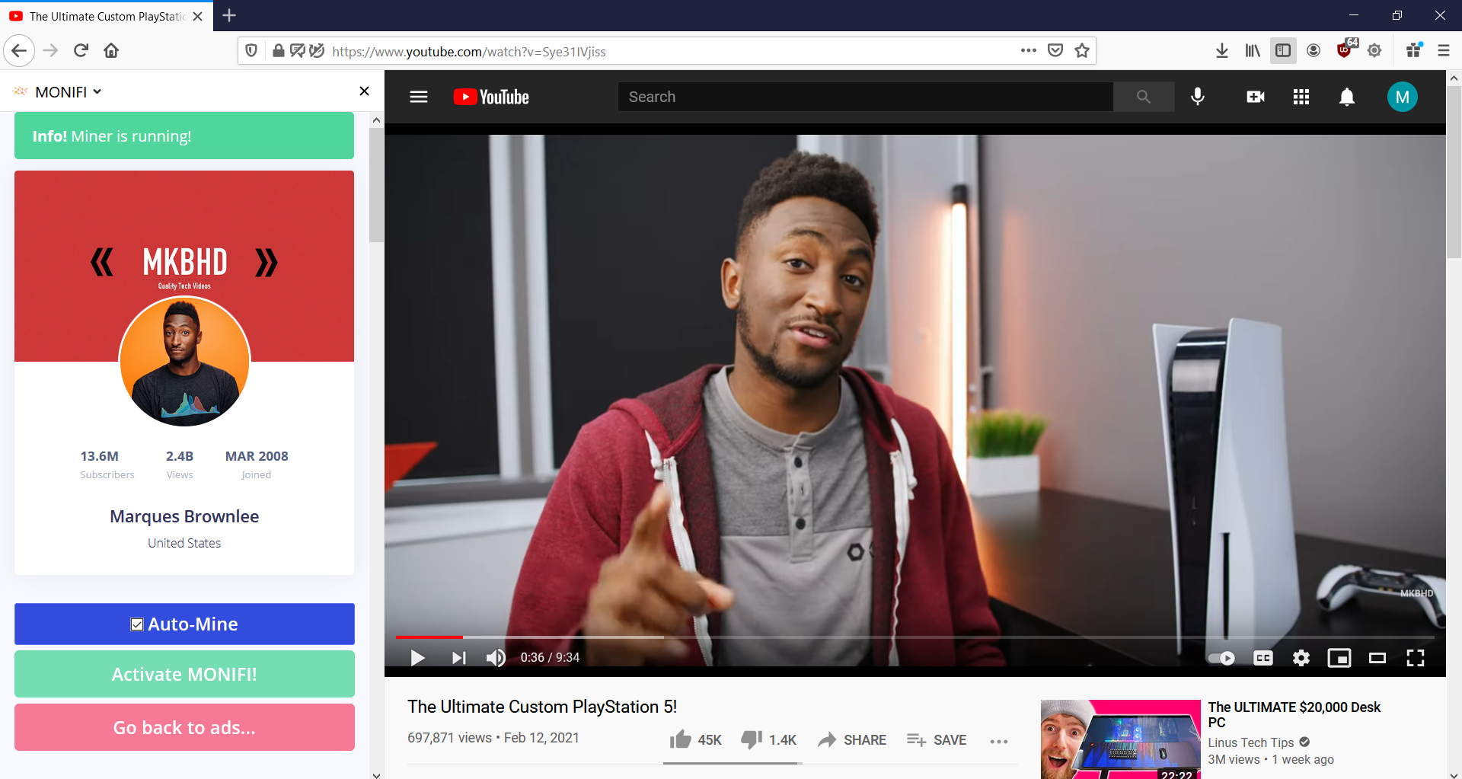Open a new browser tab
This screenshot has width=1462, height=779.
click(229, 15)
